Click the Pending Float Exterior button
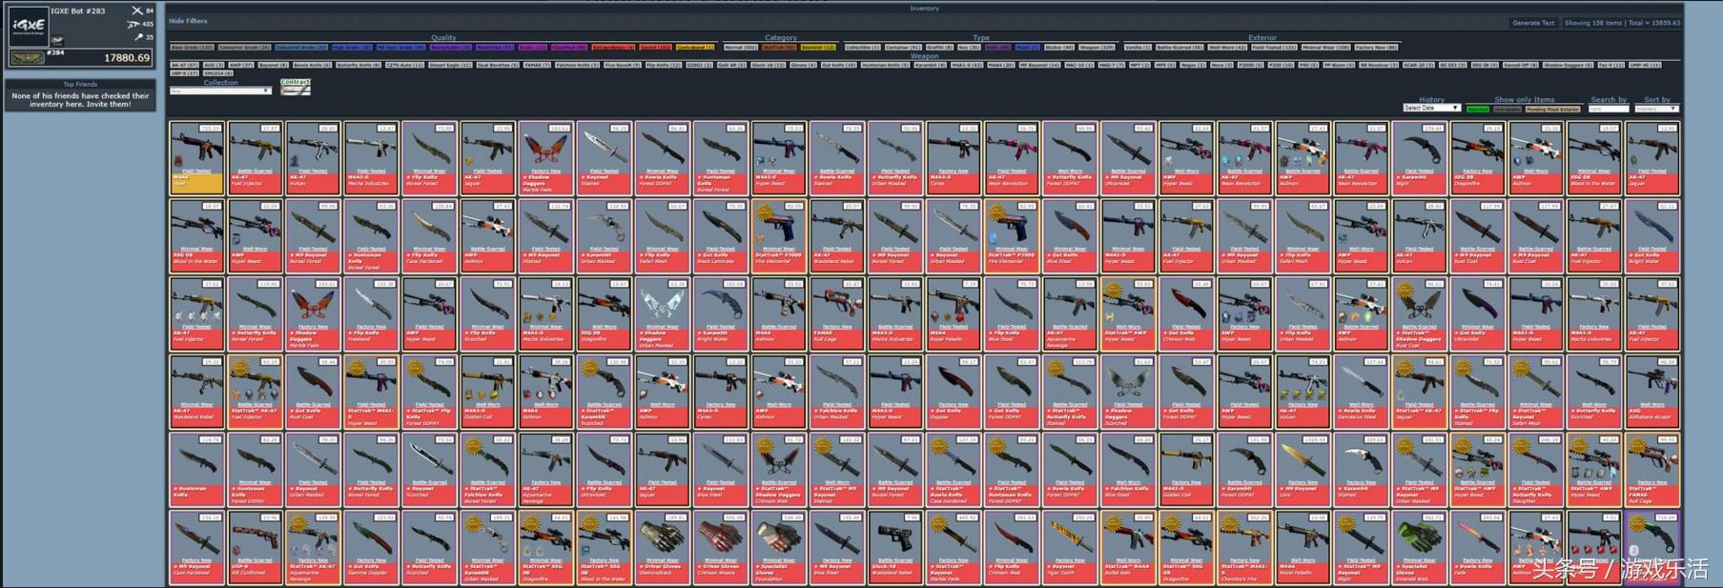 (1553, 109)
